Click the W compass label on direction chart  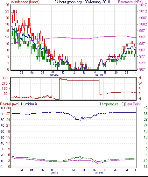[x=140, y=83]
